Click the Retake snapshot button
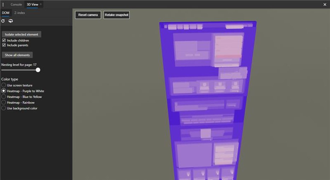The image size is (330, 180). pos(116,15)
